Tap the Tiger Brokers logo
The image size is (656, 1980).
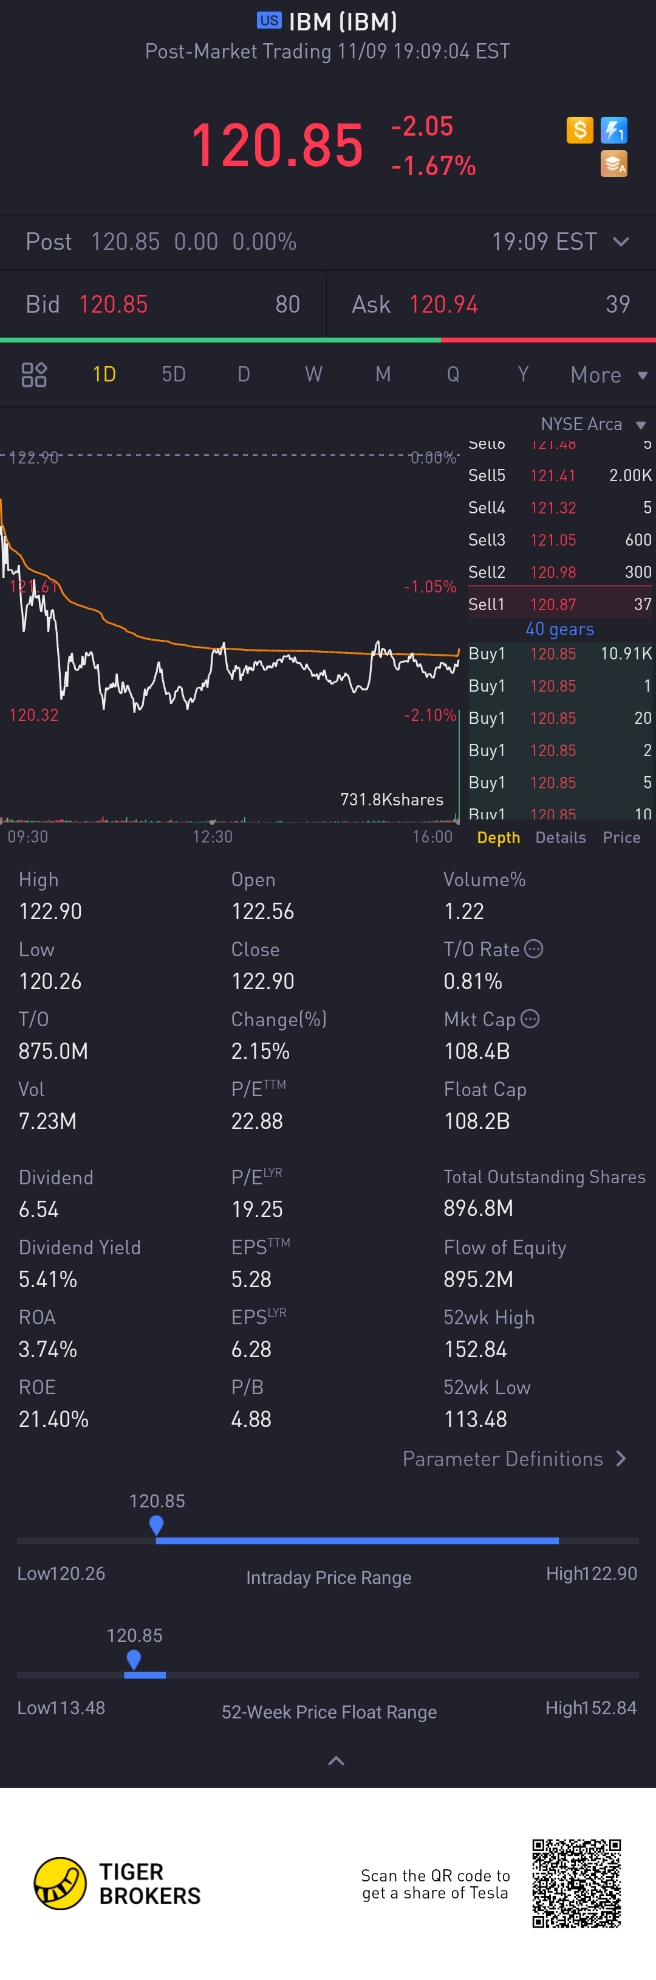pyautogui.click(x=117, y=1883)
